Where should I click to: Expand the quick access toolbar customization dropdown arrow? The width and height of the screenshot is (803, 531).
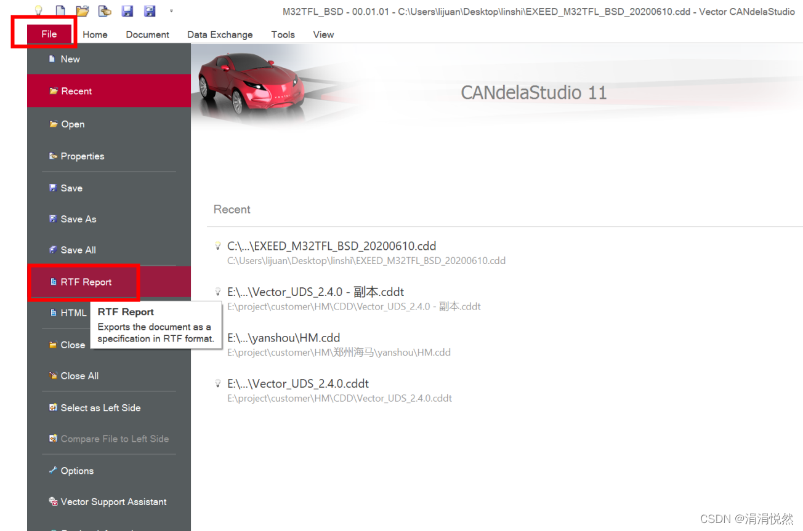point(171,9)
